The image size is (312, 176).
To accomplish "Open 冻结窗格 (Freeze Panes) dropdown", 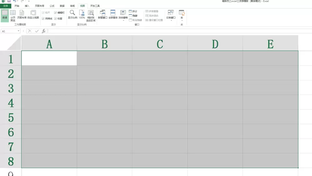I will coord(123,15).
